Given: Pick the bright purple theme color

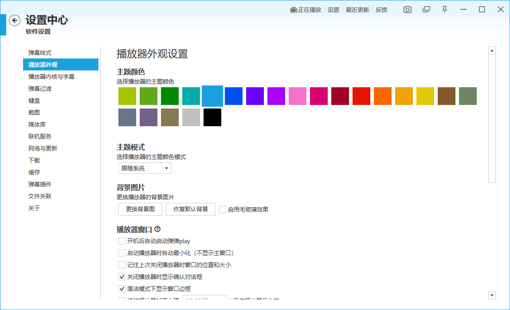Looking at the screenshot, I should (276, 96).
